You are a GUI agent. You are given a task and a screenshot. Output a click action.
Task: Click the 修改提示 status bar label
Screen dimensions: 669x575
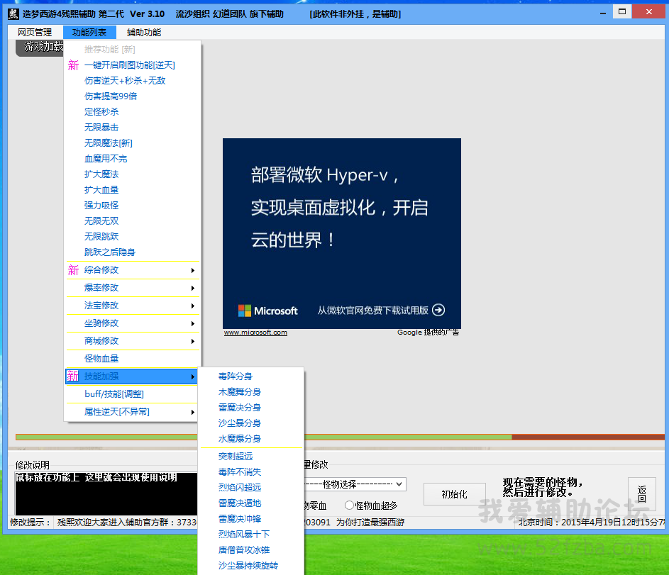(30, 522)
